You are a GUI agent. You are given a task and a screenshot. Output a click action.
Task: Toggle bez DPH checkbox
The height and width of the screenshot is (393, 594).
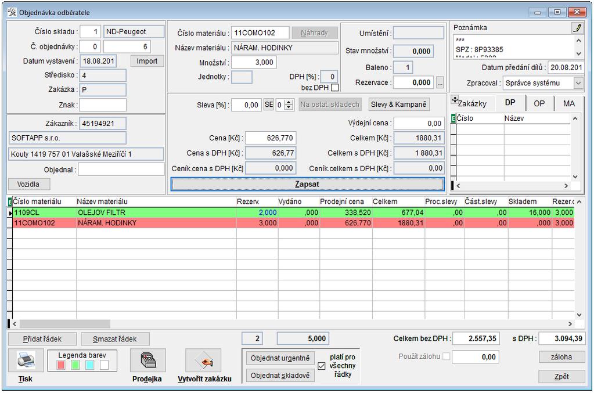pos(334,88)
